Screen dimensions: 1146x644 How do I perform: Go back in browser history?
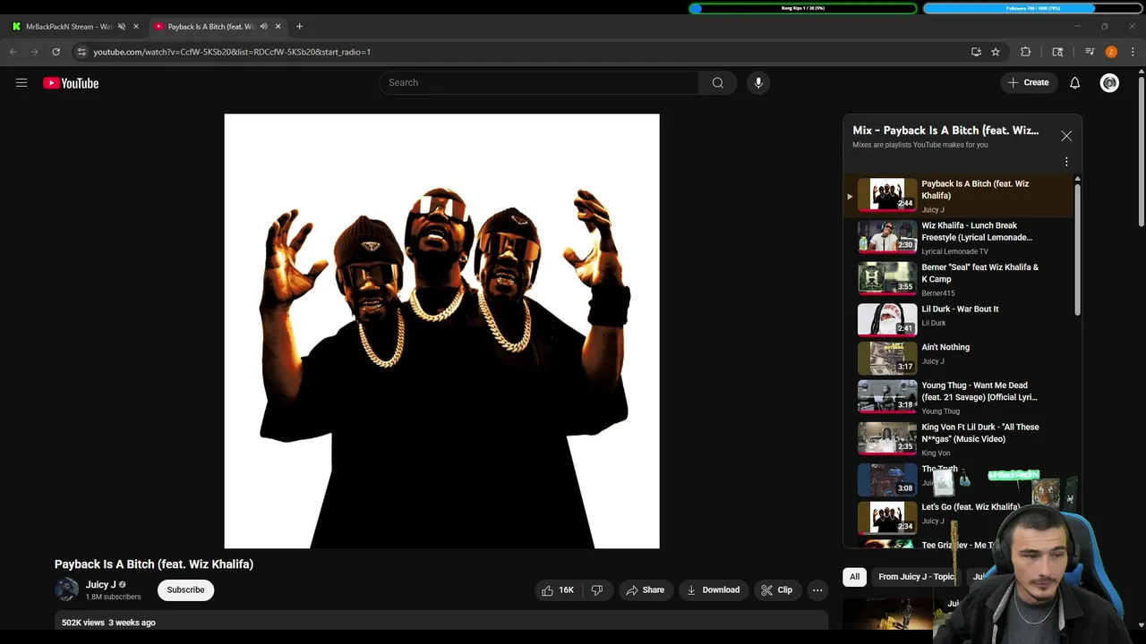click(x=13, y=52)
